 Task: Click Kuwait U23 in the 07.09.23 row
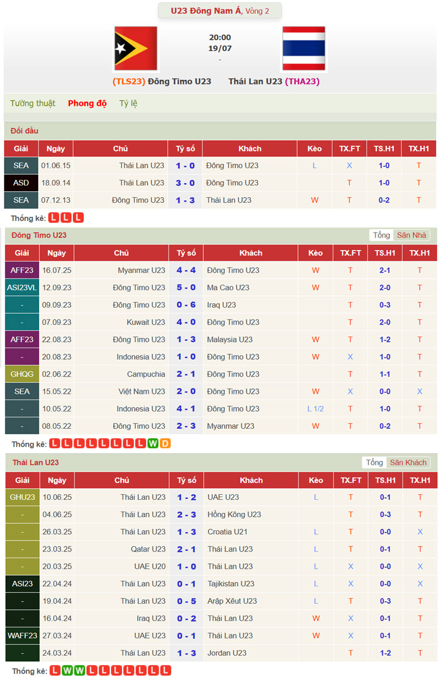(146, 322)
